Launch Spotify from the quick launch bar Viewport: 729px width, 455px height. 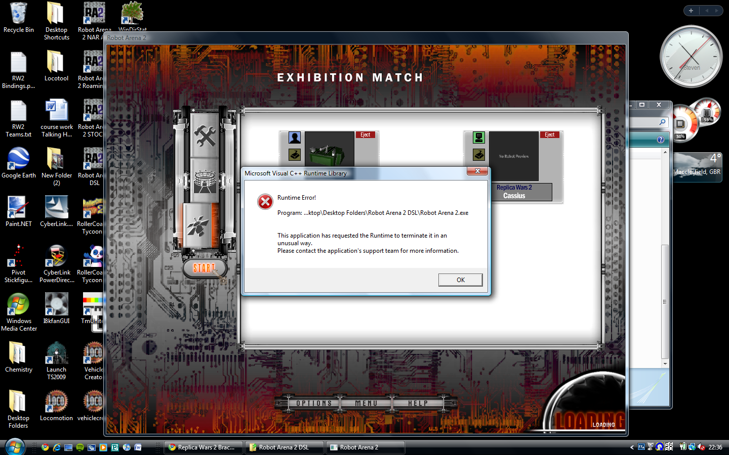(80, 447)
